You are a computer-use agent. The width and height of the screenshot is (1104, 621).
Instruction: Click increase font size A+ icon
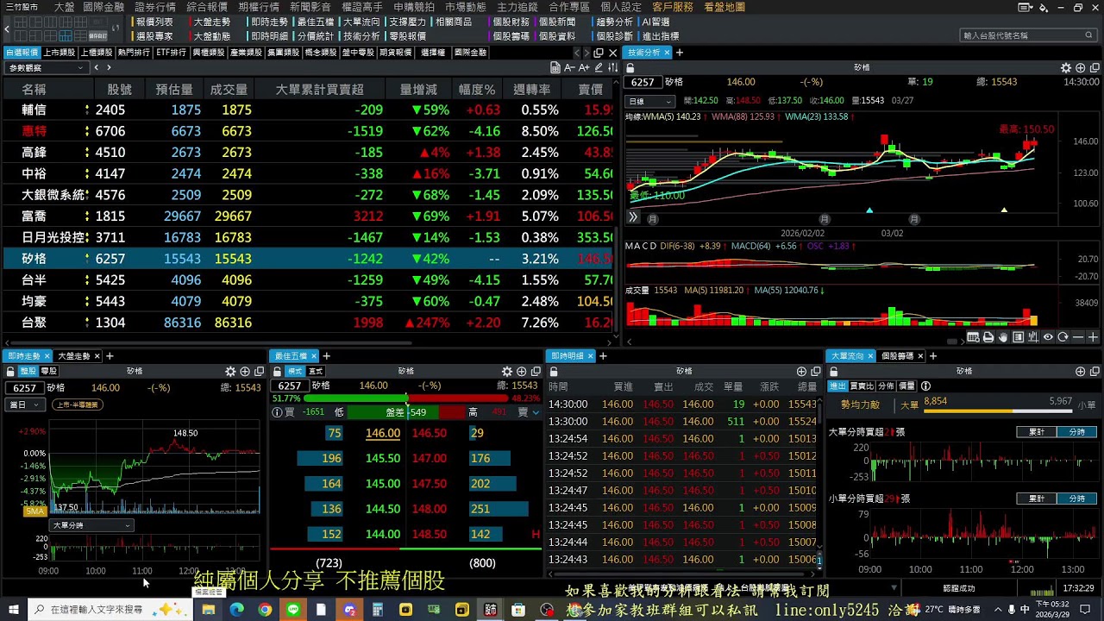coord(586,67)
